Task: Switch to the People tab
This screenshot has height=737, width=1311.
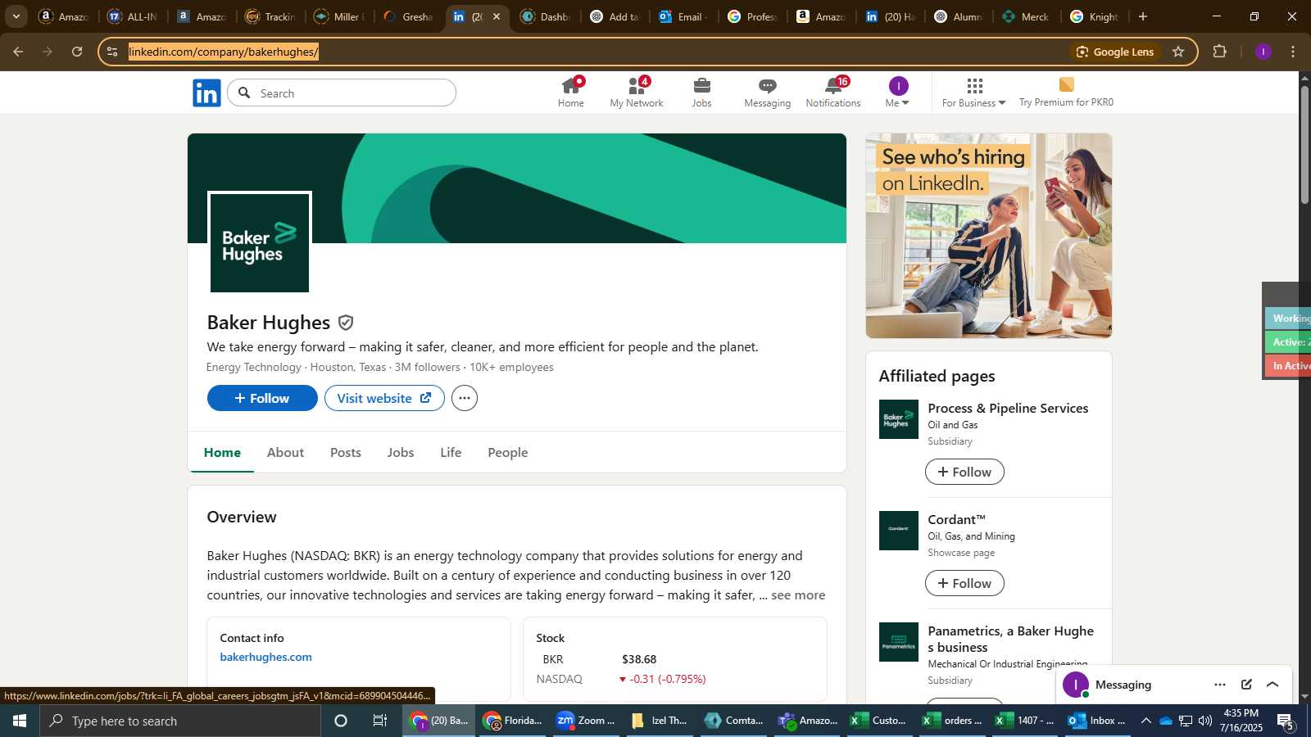Action: 508,452
